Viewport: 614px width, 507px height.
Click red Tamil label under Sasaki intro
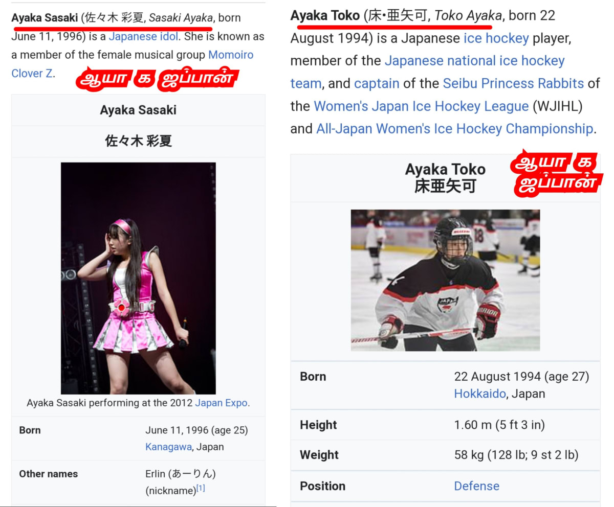coord(156,79)
